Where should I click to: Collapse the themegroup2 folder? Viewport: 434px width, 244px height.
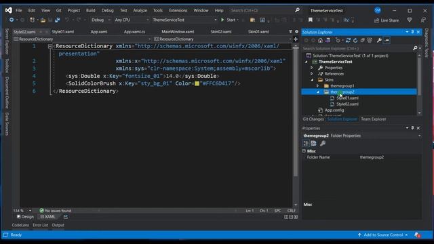[318, 92]
